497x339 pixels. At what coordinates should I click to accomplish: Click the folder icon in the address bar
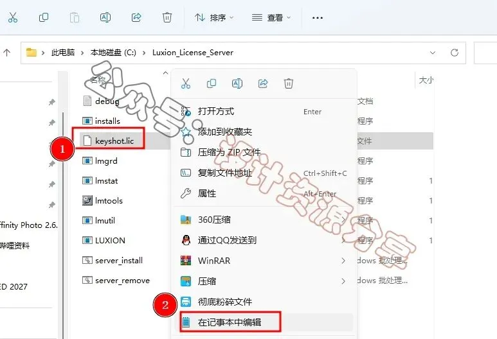(x=31, y=52)
